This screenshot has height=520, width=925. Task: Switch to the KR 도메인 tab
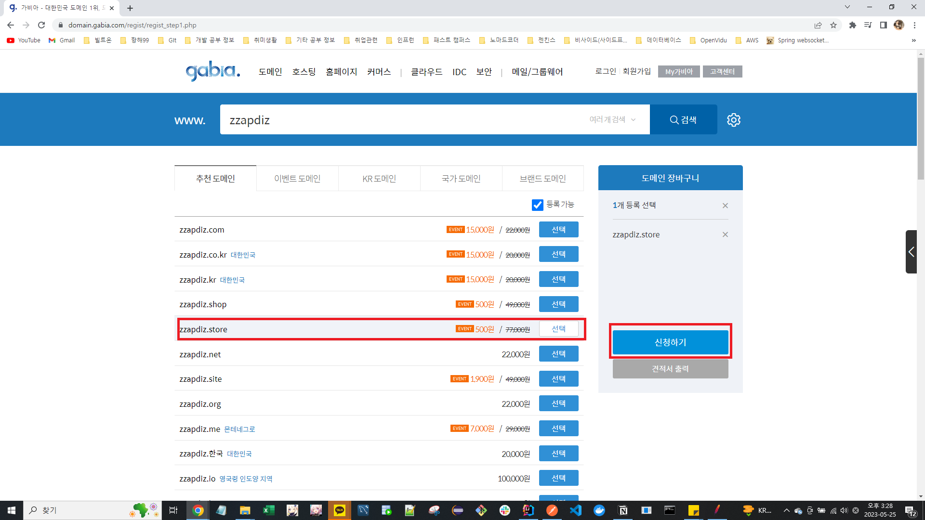379,179
